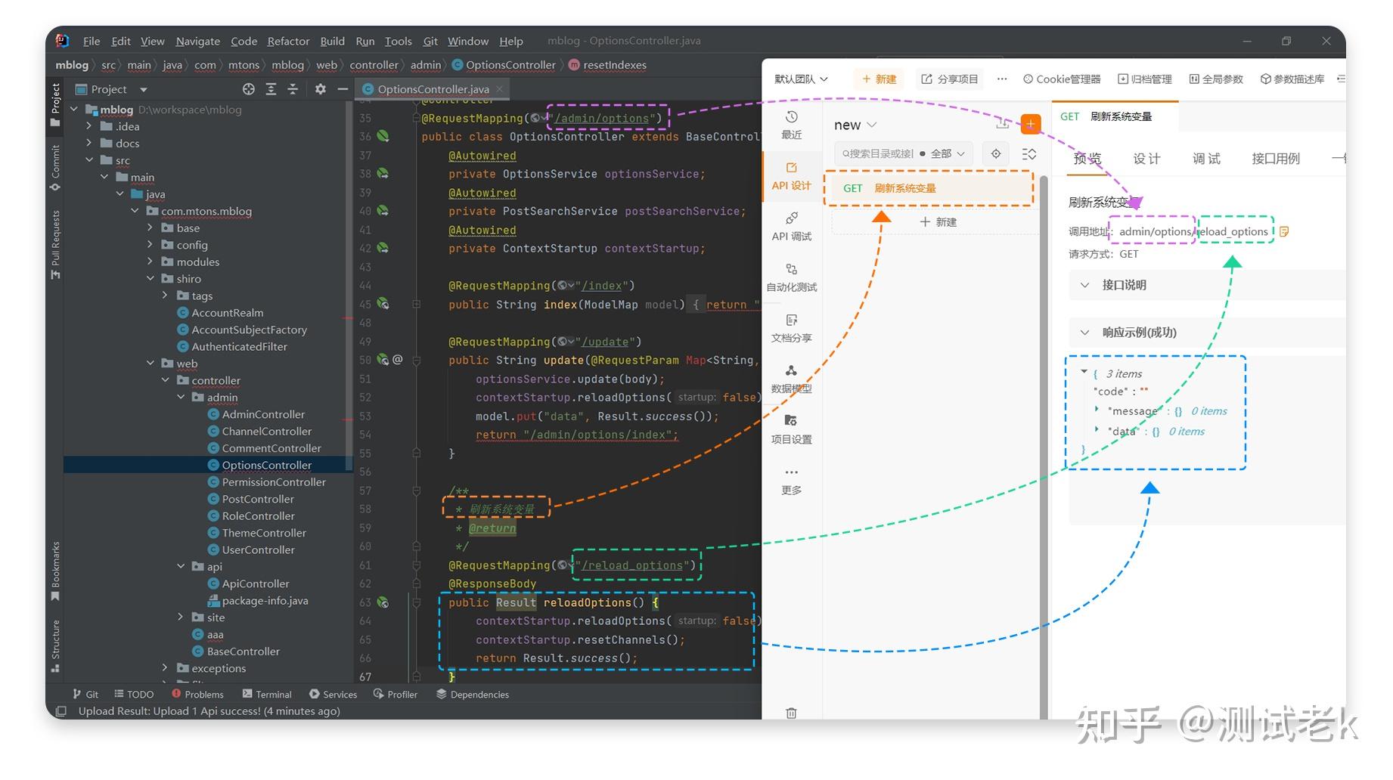Show the Structure tool window

point(55,645)
